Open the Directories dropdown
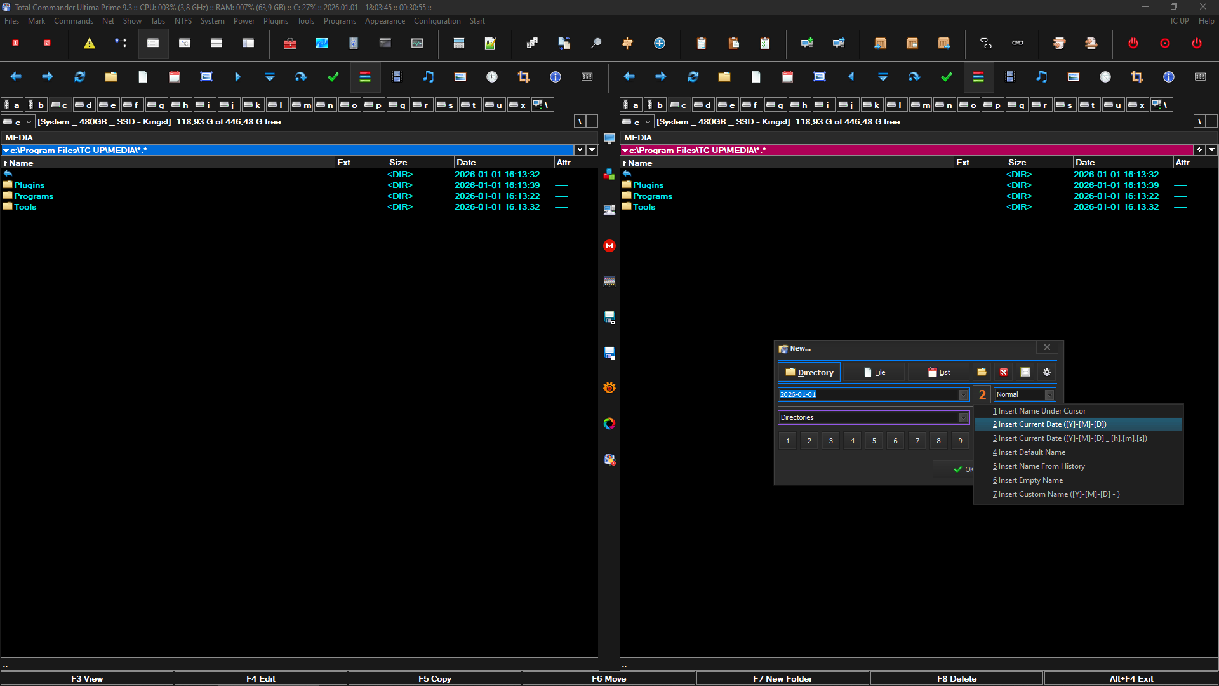Viewport: 1219px width, 686px height. (963, 417)
